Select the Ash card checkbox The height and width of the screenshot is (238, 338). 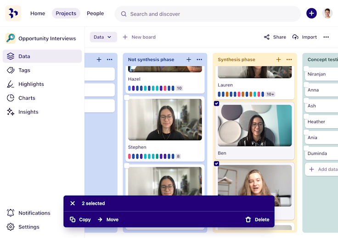tap(306, 100)
